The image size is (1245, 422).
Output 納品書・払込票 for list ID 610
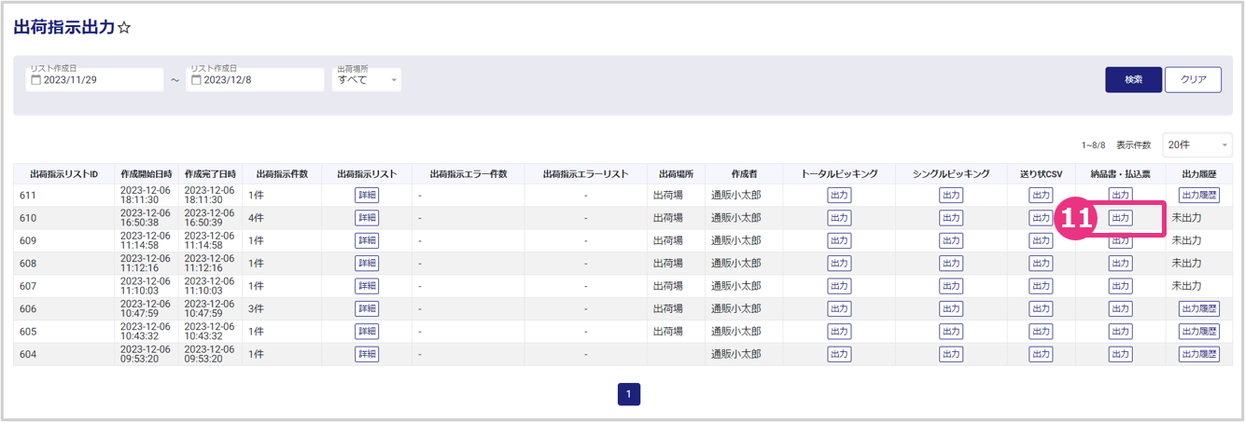point(1120,218)
